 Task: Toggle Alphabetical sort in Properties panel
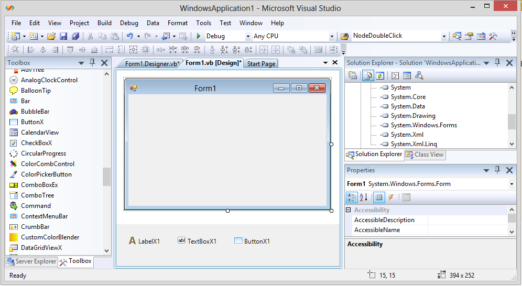click(364, 197)
